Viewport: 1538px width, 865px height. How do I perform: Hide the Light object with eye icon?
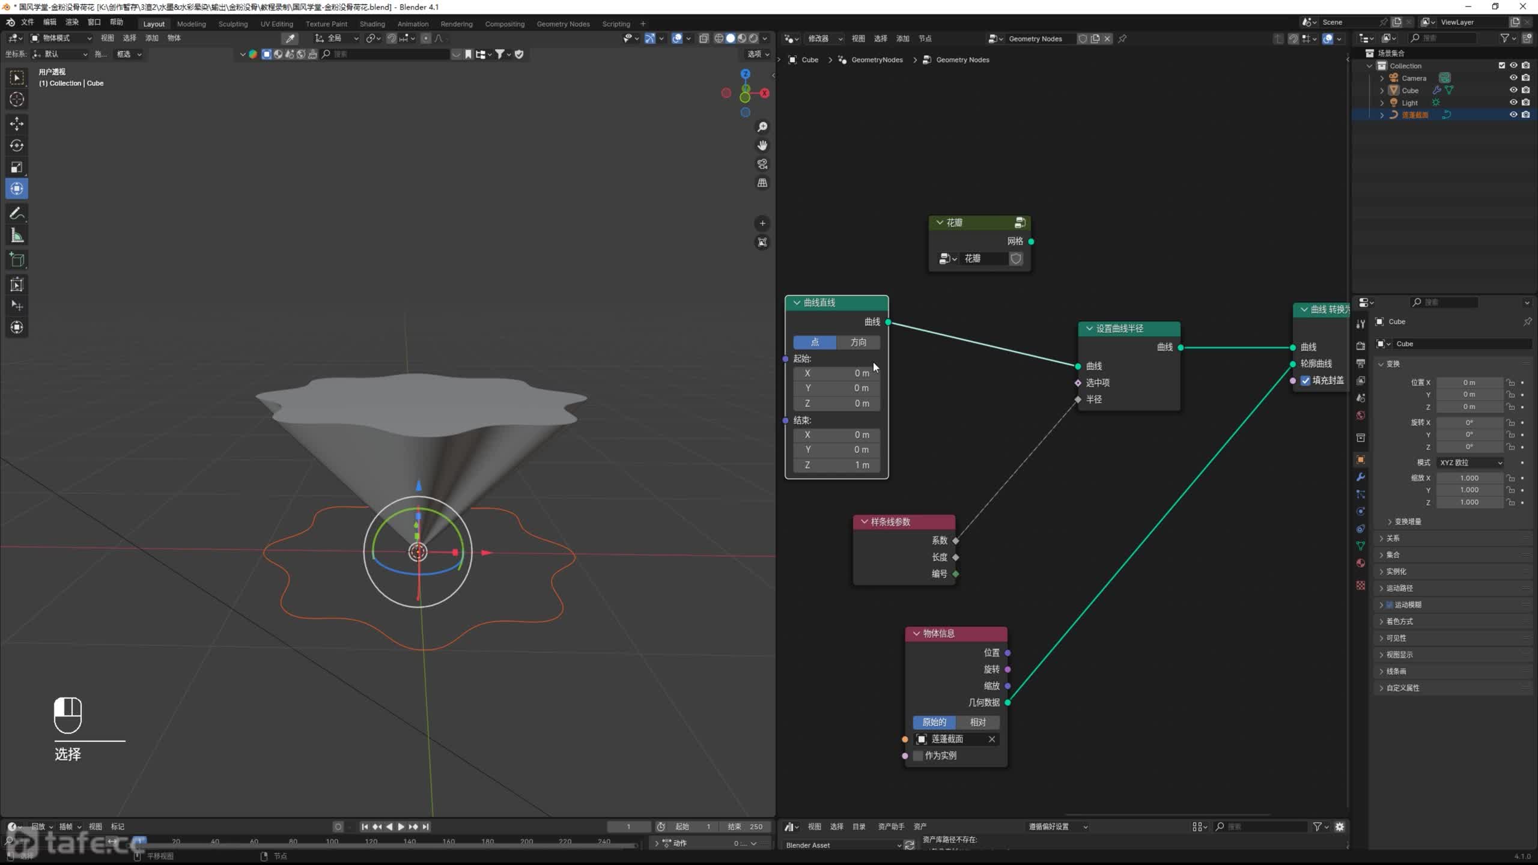[1513, 103]
